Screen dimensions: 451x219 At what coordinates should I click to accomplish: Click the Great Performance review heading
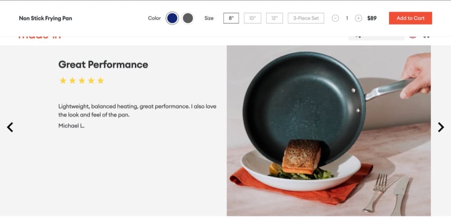point(103,64)
